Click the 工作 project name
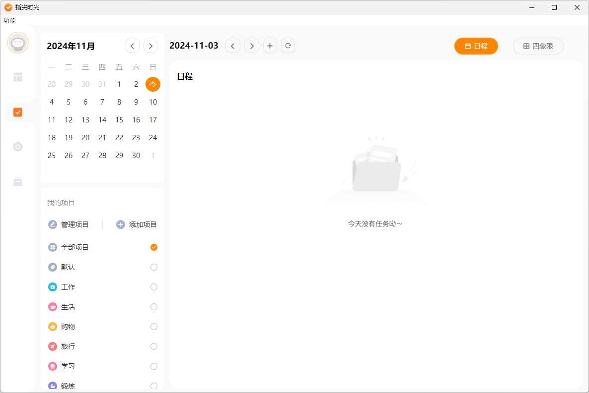This screenshot has width=589, height=393. [x=68, y=287]
